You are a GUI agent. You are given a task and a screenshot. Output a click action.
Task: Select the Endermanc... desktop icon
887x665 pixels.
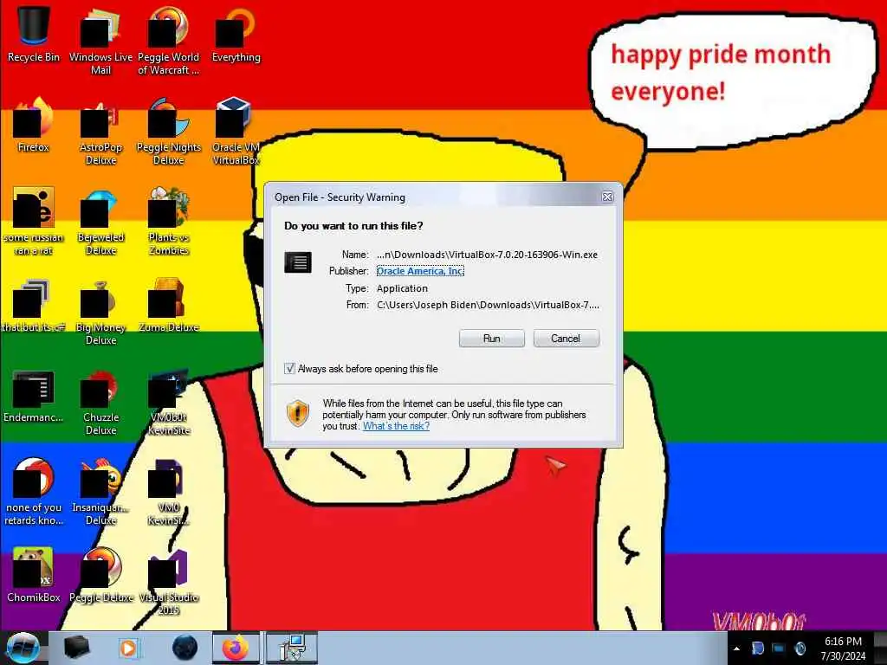[x=34, y=396]
